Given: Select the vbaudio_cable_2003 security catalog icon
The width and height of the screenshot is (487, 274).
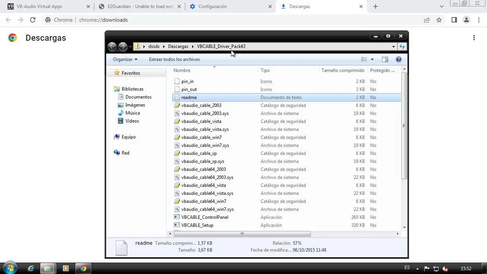Looking at the screenshot, I should [177, 105].
